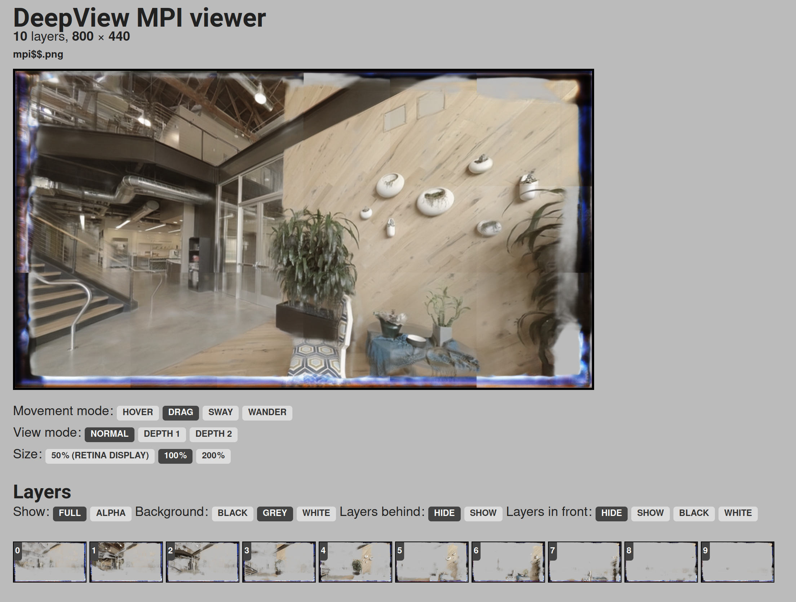
Task: Show ALPHA channel for layers
Action: [x=111, y=513]
